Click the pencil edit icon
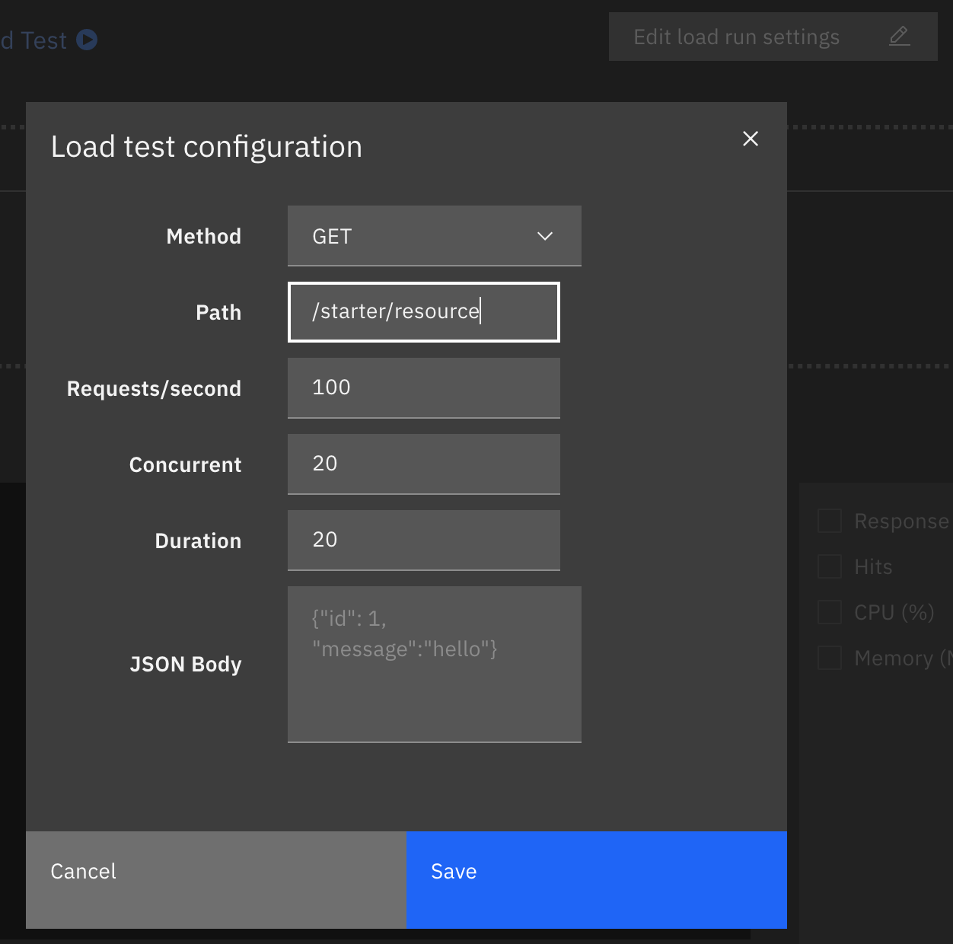 click(900, 36)
